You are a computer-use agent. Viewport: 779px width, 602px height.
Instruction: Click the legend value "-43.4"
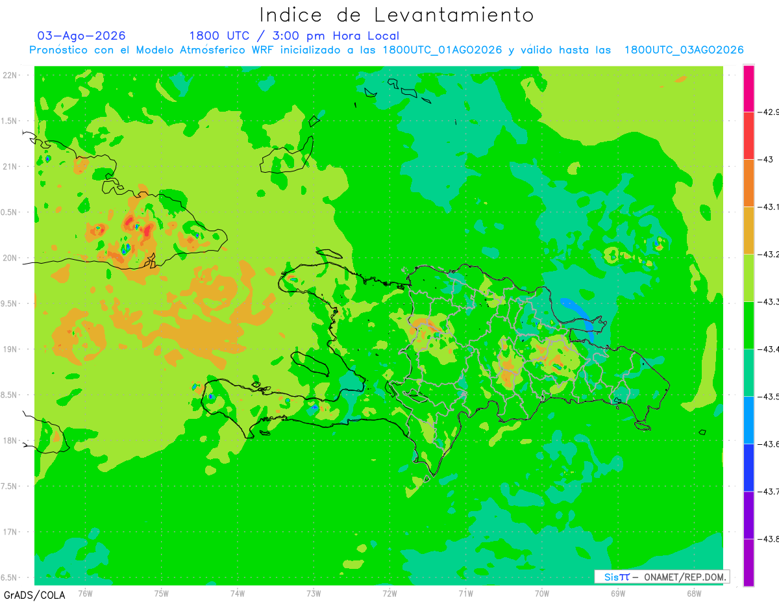(769, 349)
